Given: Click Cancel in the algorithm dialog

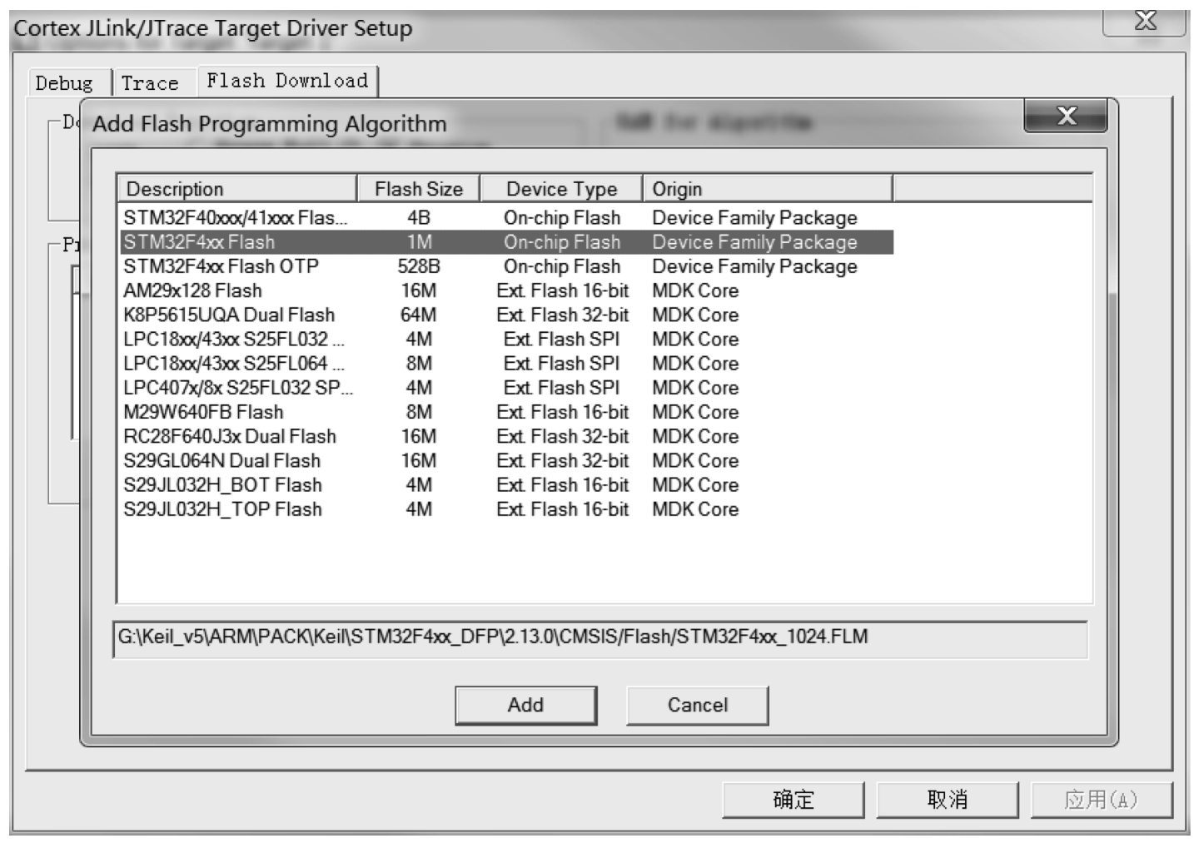Looking at the screenshot, I should click(697, 705).
